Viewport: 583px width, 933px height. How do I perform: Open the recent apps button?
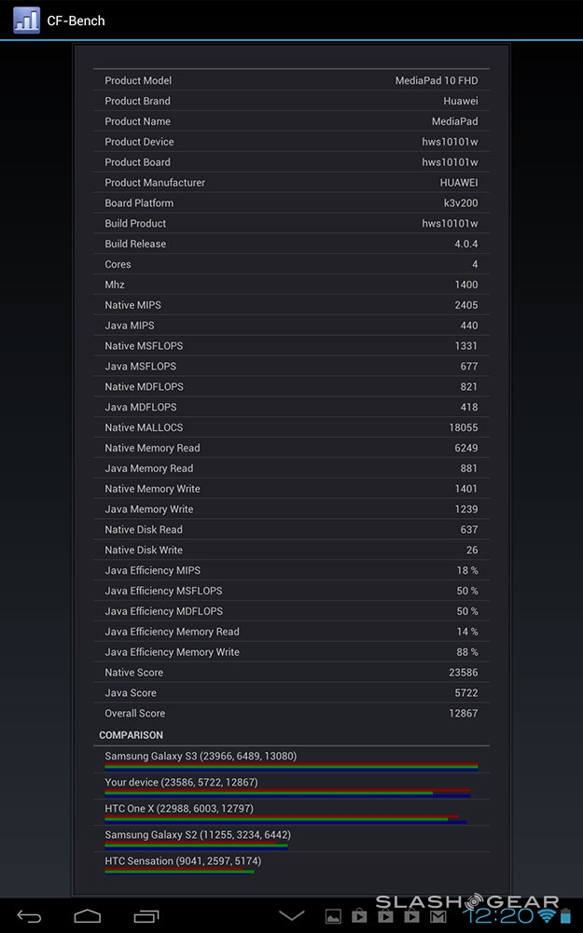click(146, 916)
